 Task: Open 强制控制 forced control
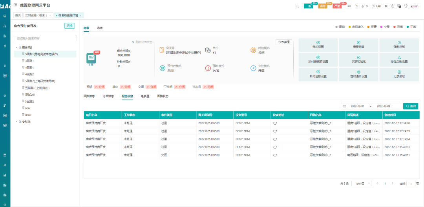(x=399, y=45)
